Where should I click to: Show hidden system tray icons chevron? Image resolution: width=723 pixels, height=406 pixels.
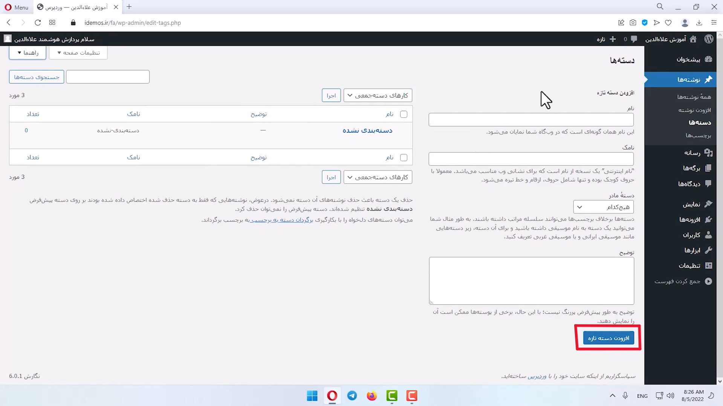click(x=613, y=395)
